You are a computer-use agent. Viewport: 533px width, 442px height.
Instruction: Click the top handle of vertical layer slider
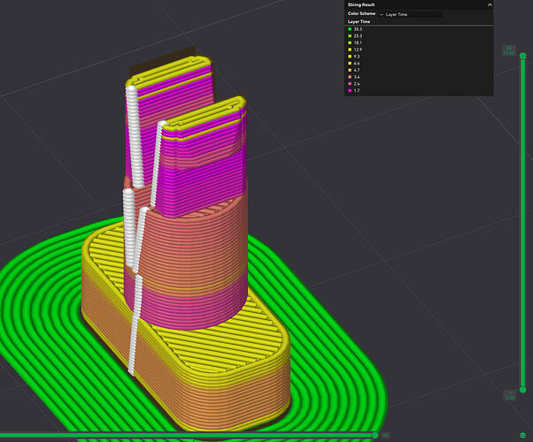pyautogui.click(x=522, y=56)
